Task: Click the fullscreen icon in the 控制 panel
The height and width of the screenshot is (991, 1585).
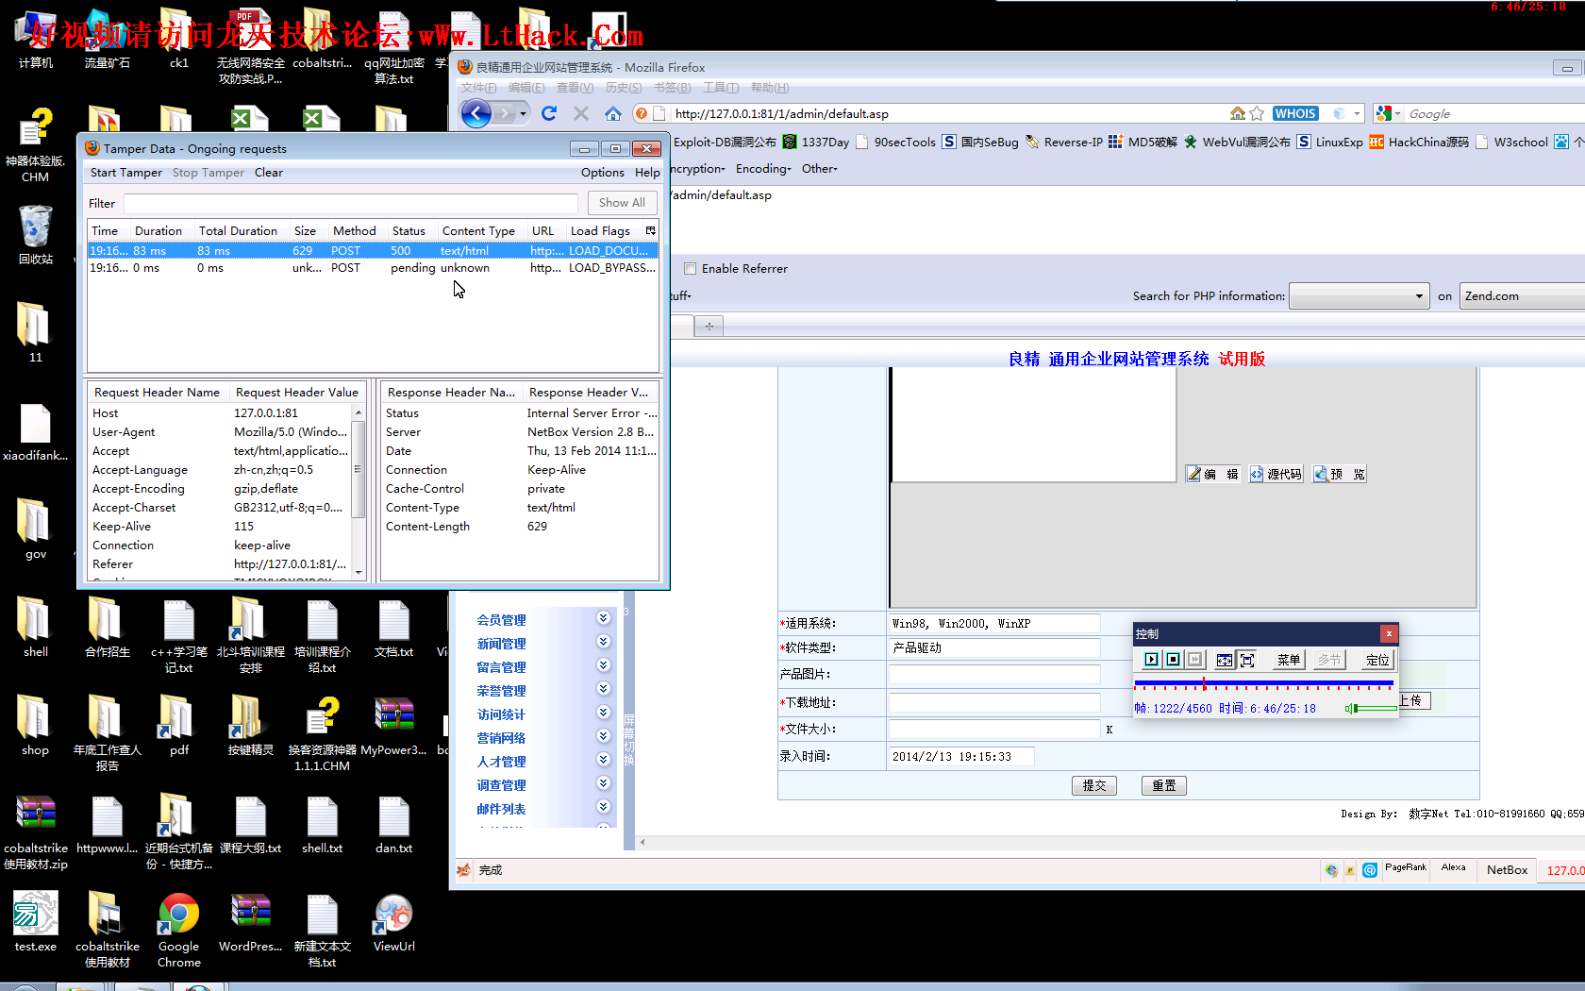Action: (x=1246, y=660)
